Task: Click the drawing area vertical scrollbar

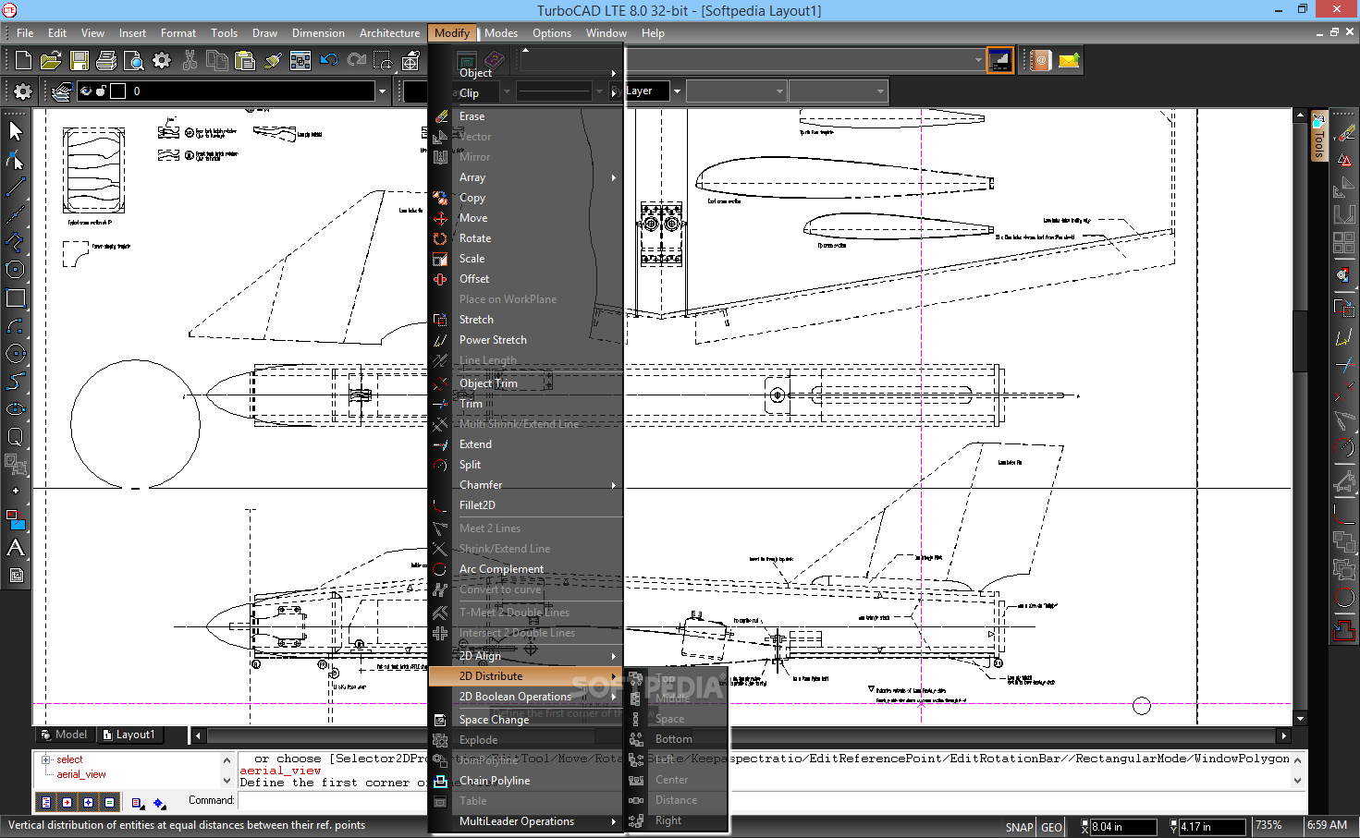Action: [x=1301, y=416]
